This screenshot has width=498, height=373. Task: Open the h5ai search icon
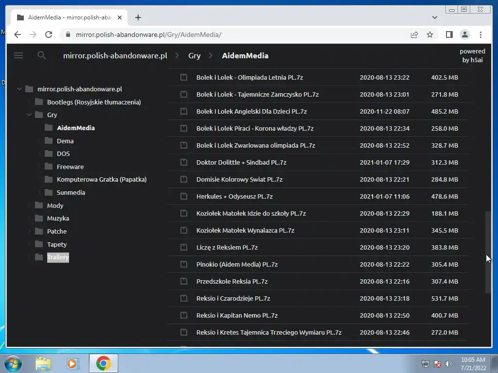(x=42, y=55)
